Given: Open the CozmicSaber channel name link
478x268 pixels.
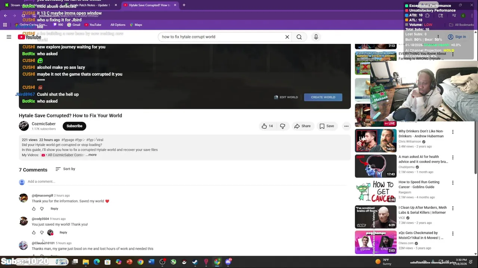Looking at the screenshot, I should coord(44,124).
